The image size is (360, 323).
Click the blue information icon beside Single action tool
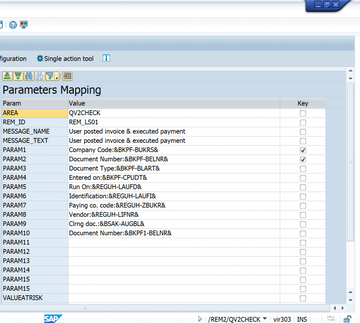106,58
